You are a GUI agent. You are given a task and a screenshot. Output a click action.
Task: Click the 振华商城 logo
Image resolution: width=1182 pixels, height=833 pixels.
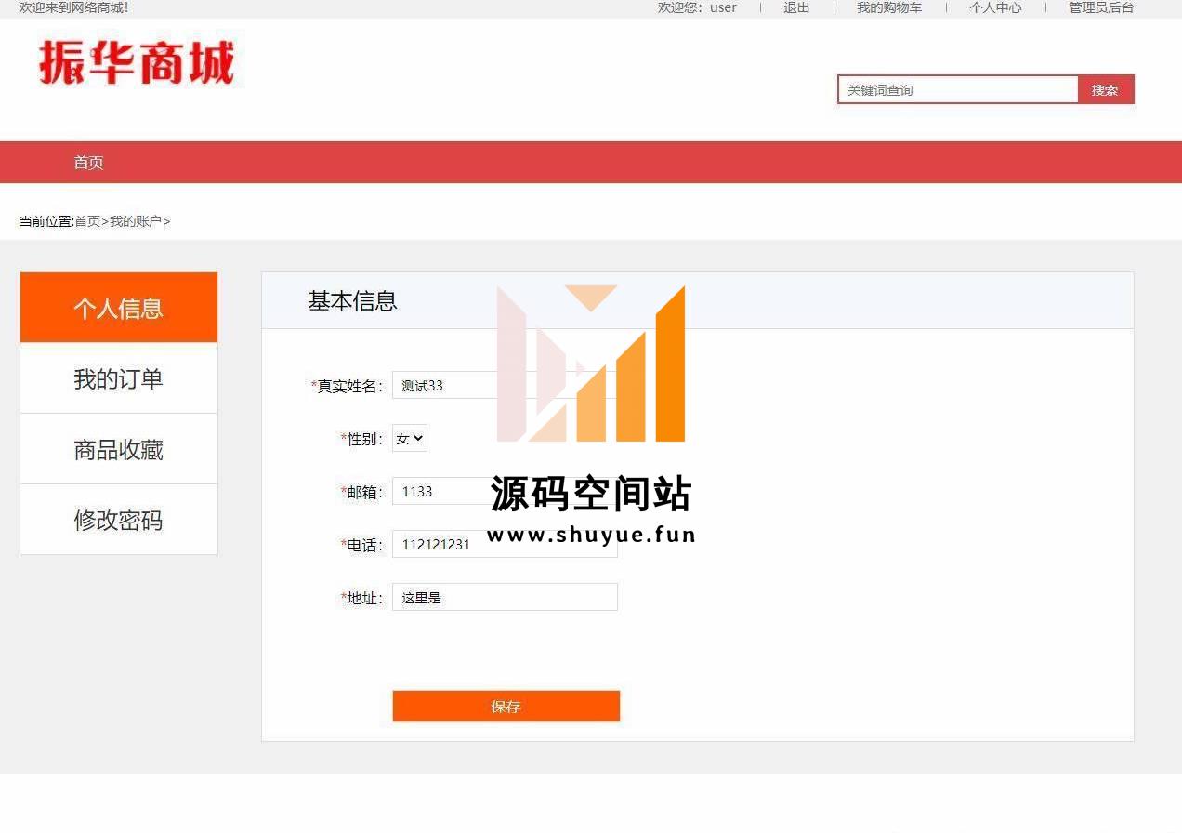click(137, 63)
